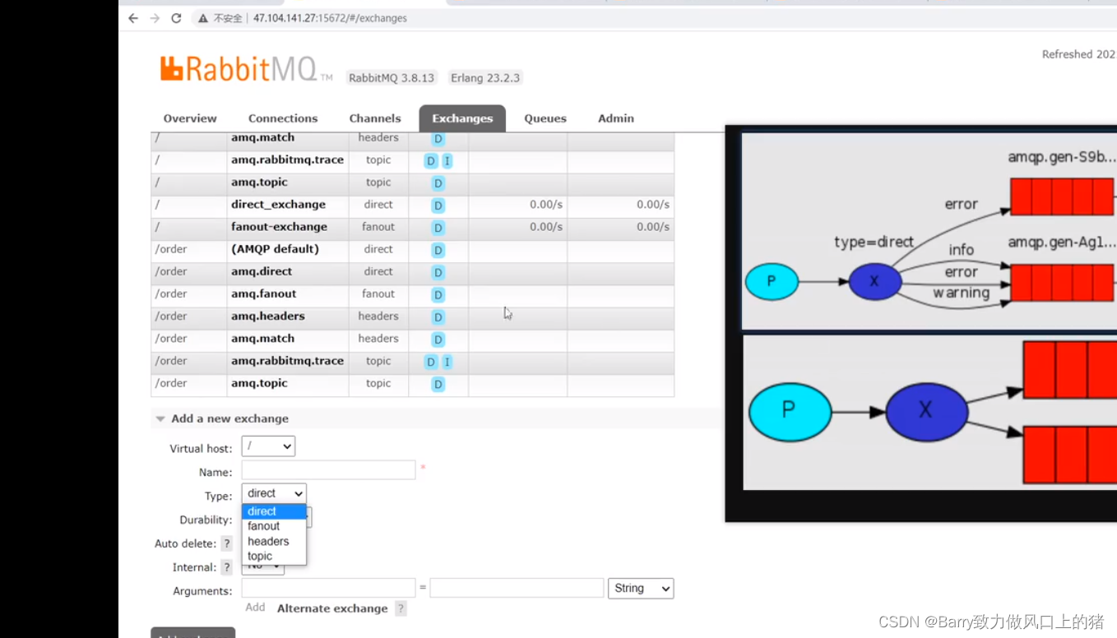Viewport: 1117px width, 638px height.
Task: Click the browser address bar URL
Action: (x=330, y=18)
